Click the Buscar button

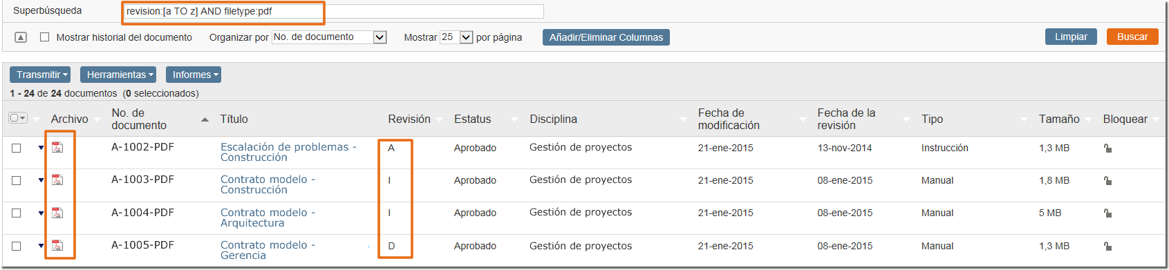click(1132, 37)
